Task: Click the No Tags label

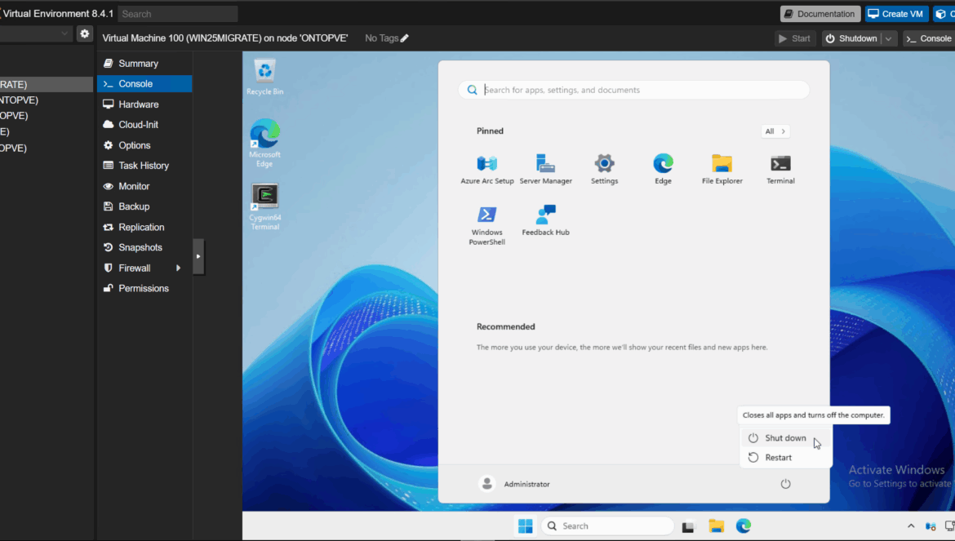Action: 382,38
